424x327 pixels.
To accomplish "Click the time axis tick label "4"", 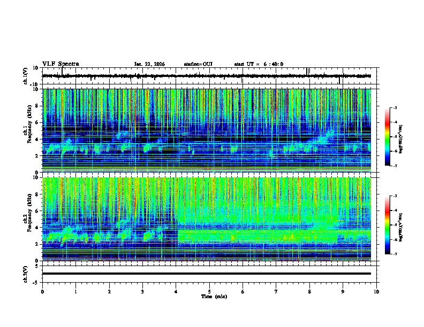I will coord(176,292).
